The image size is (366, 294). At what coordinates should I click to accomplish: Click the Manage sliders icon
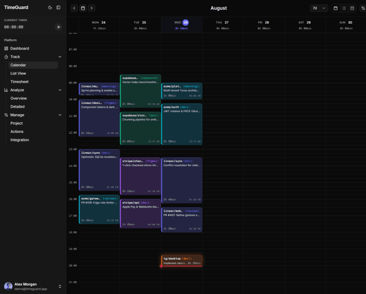(x=6, y=115)
